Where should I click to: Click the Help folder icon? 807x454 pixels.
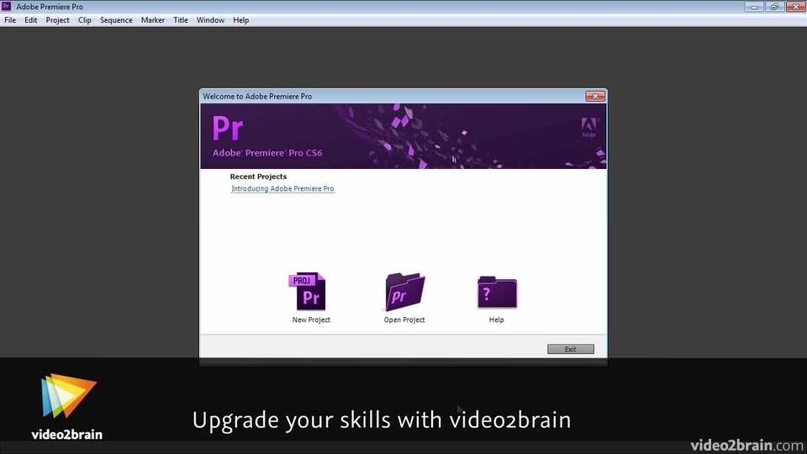pyautogui.click(x=497, y=292)
